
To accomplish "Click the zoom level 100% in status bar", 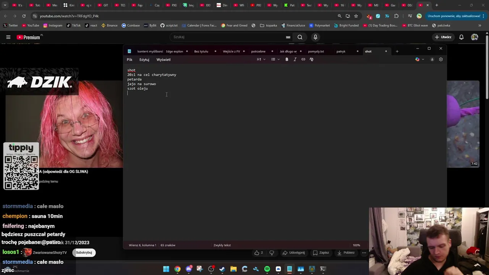I will 356,245.
